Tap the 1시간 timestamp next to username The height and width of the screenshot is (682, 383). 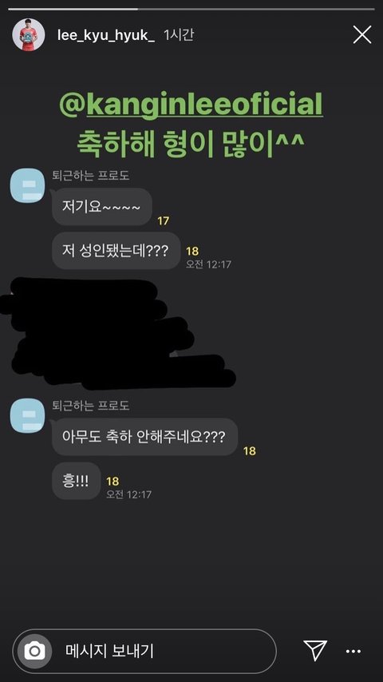178,35
